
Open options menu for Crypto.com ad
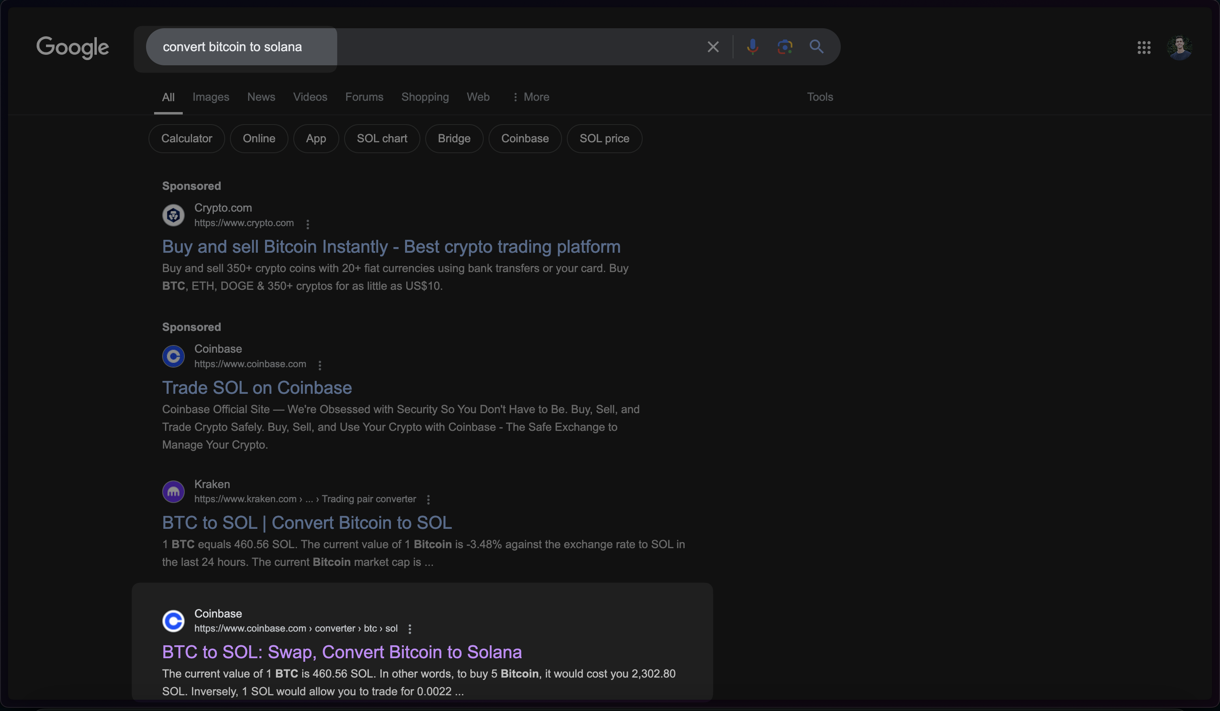coord(308,224)
